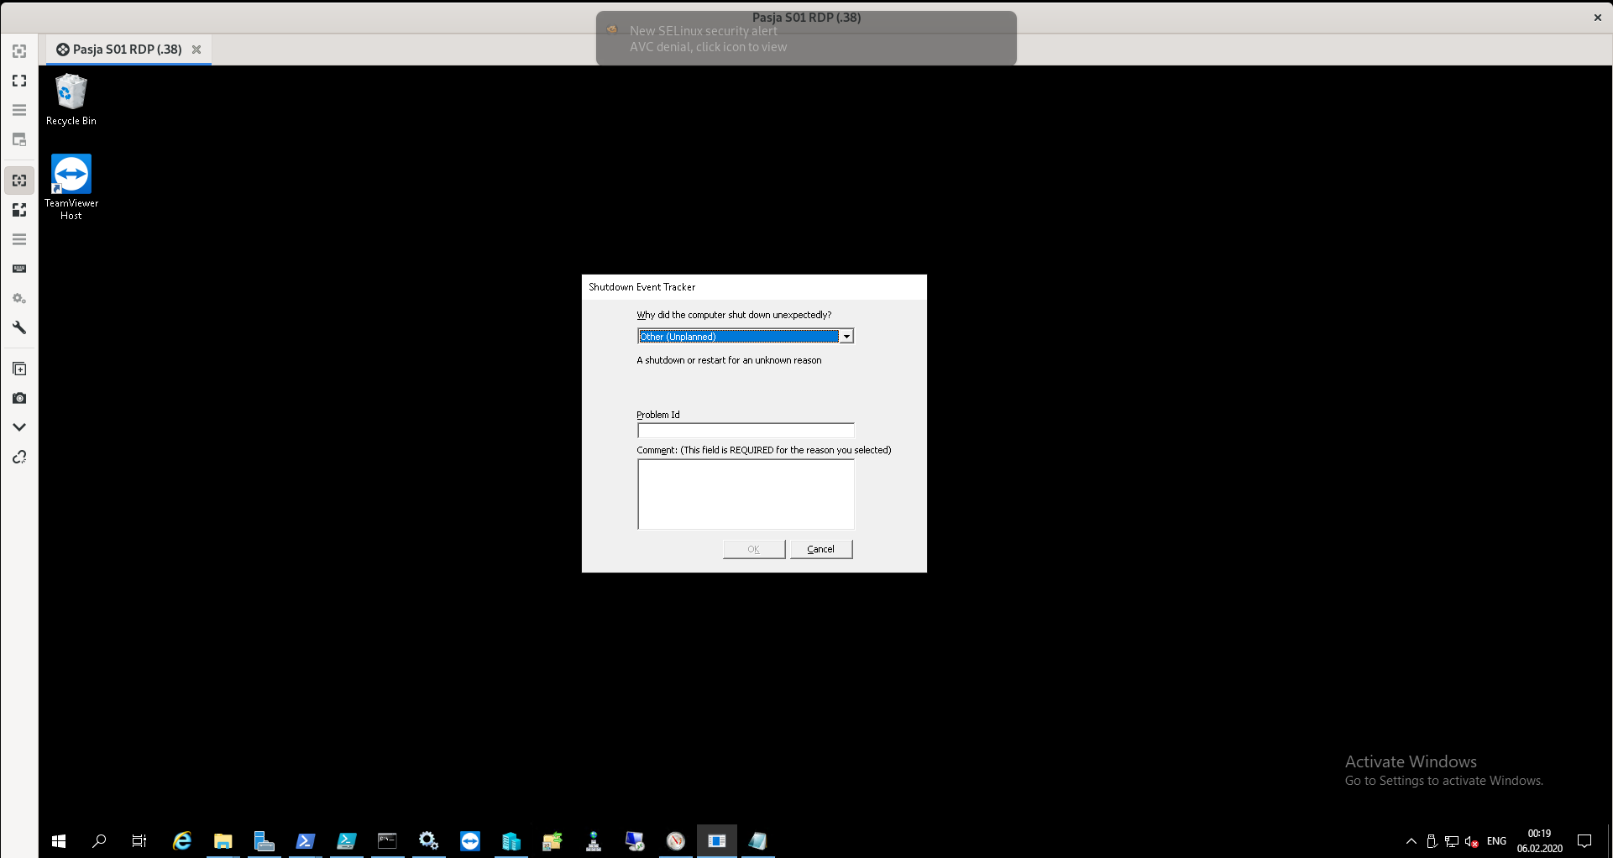Open the blue server buildings taskbar icon
This screenshot has height=858, width=1613.
point(511,840)
